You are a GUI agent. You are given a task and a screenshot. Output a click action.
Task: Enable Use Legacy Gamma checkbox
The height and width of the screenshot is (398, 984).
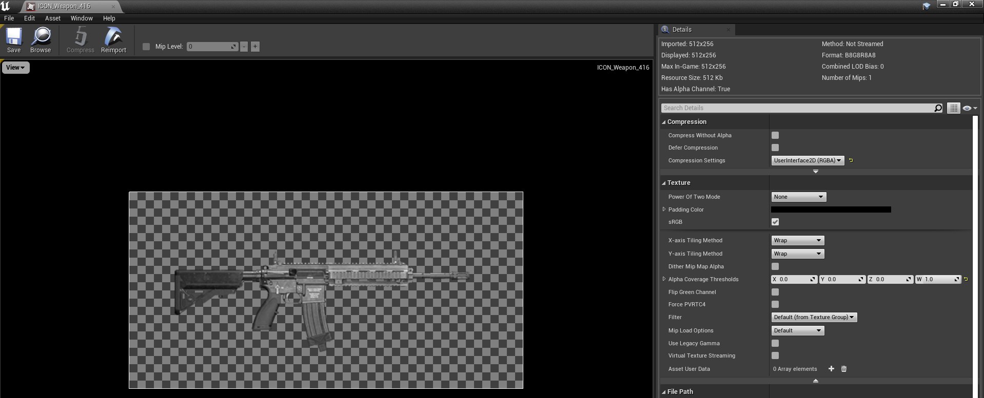coord(775,343)
